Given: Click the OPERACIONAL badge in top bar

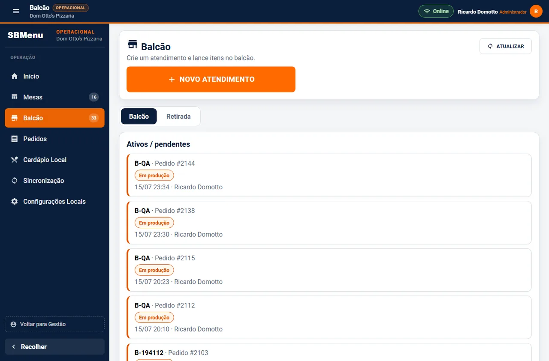Looking at the screenshot, I should (71, 8).
